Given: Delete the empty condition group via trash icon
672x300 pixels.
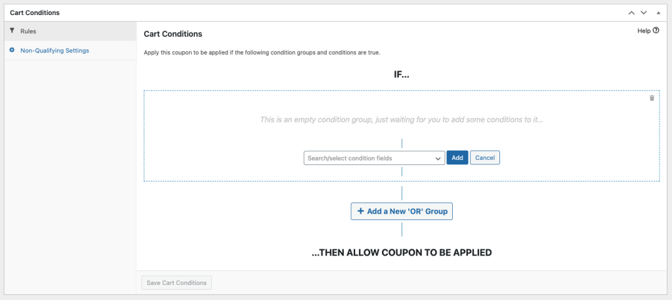Looking at the screenshot, I should click(652, 98).
